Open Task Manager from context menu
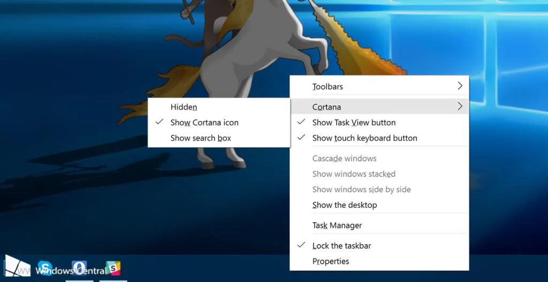The width and height of the screenshot is (548, 282). [337, 225]
